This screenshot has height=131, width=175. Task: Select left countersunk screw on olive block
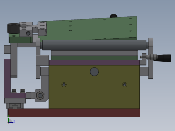point(64,85)
